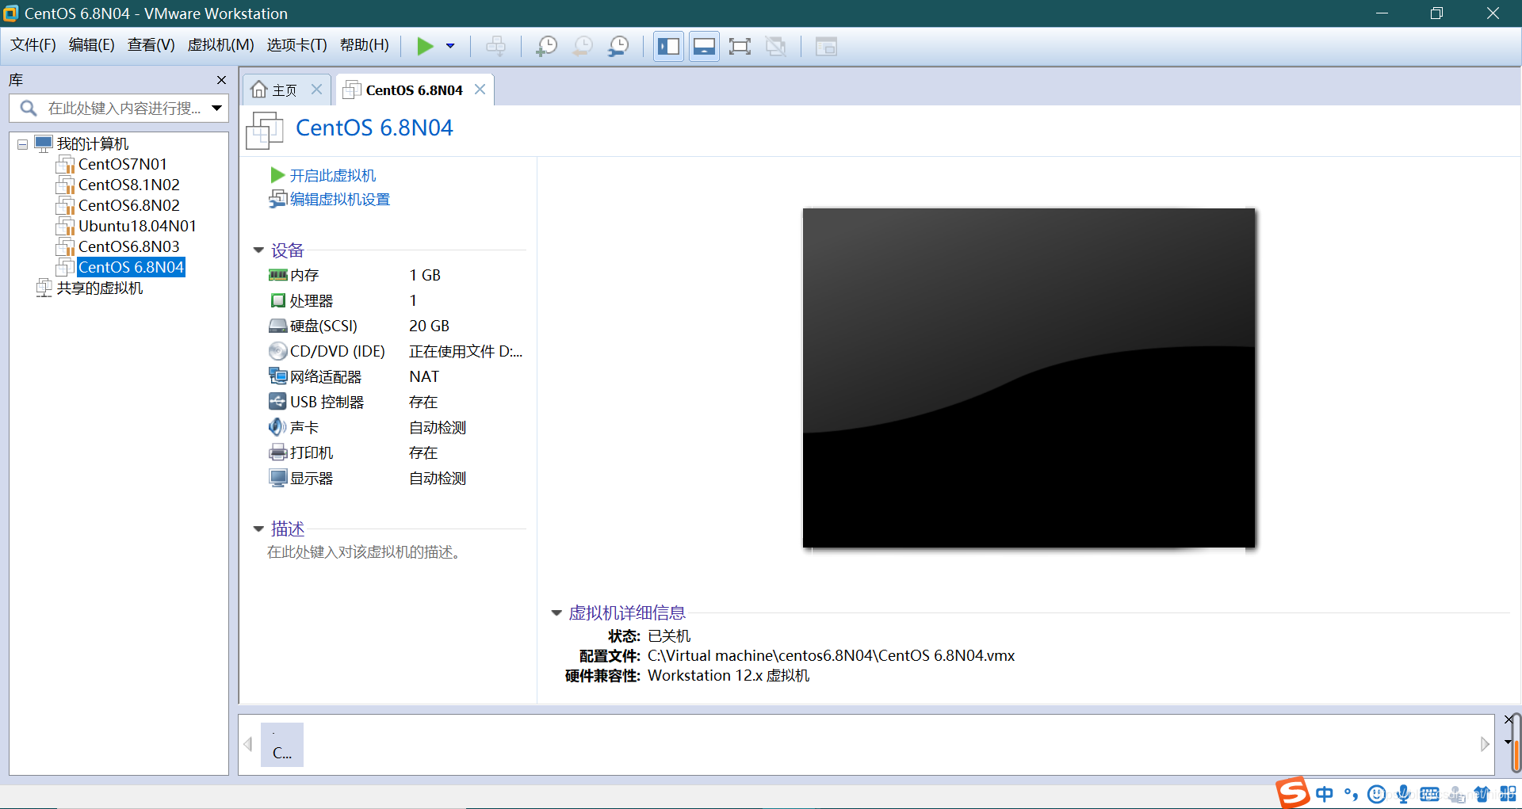This screenshot has height=809, width=1522.
Task: Click the USB 控制器 icon
Action: tap(277, 401)
